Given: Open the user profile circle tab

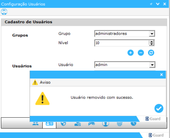Looking at the screenshot, I should [x=105, y=124].
